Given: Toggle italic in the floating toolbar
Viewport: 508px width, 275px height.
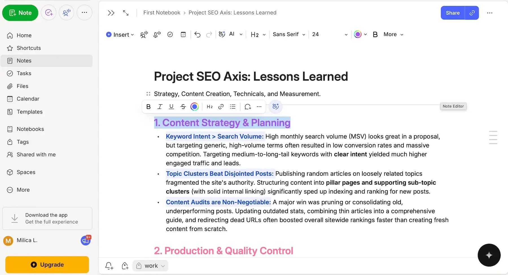Looking at the screenshot, I should [160, 107].
